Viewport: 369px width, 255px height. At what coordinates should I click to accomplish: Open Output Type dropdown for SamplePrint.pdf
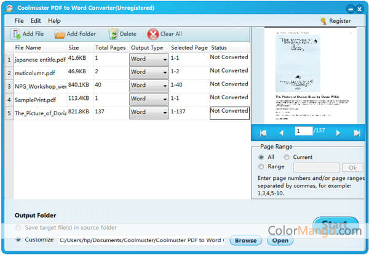pyautogui.click(x=149, y=99)
